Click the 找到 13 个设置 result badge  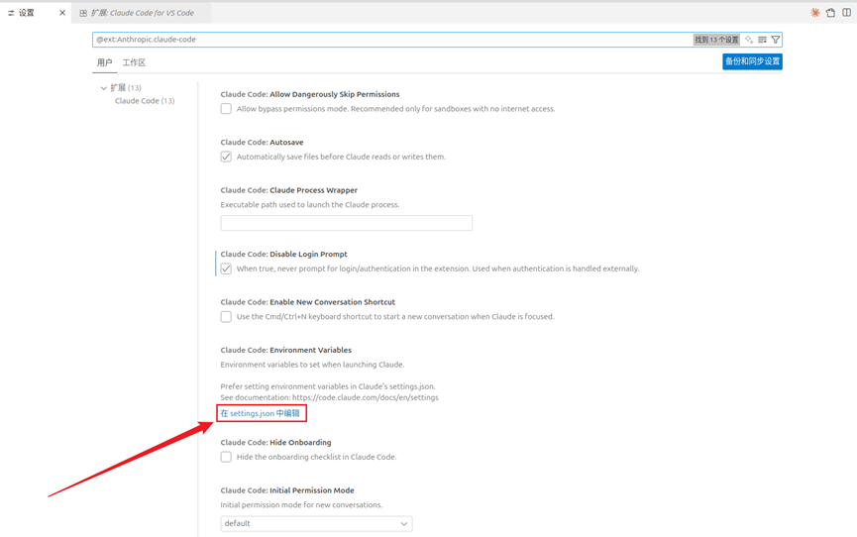click(716, 40)
